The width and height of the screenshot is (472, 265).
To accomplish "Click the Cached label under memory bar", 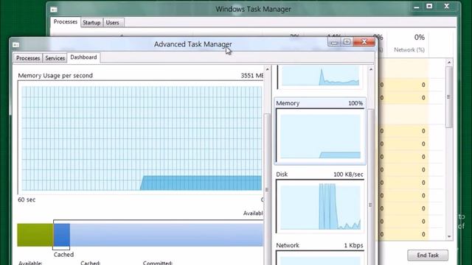I will [x=63, y=255].
